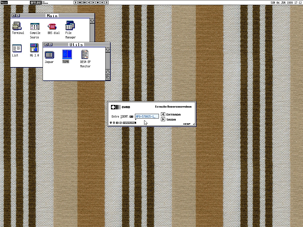This screenshot has width=303, height=227.
Task: Open the List icon in Main
Action: pos(17,48)
